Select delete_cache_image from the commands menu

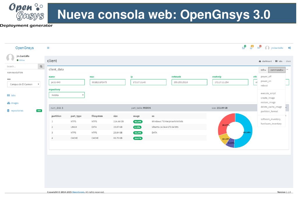[271, 107]
